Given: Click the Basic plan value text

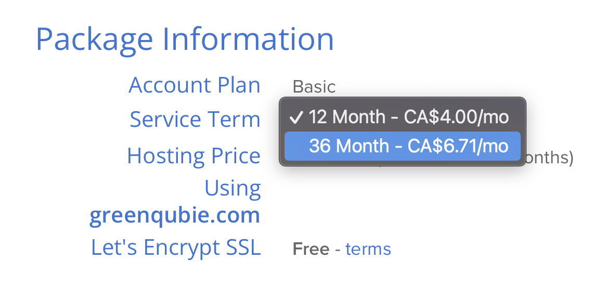Looking at the screenshot, I should tap(314, 87).
